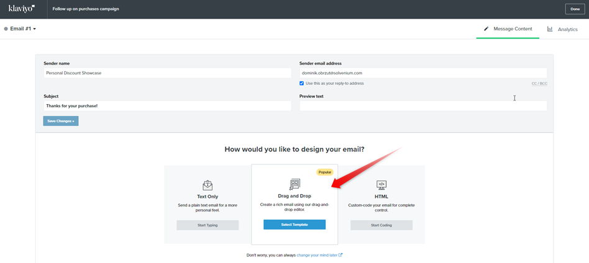Click the external link icon after change your mind later
This screenshot has height=263, width=589.
coord(340,255)
